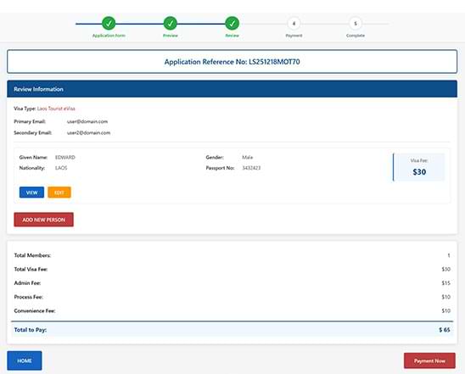The height and width of the screenshot is (374, 465).
Task: Click the Application Reference No text
Action: tap(232, 62)
